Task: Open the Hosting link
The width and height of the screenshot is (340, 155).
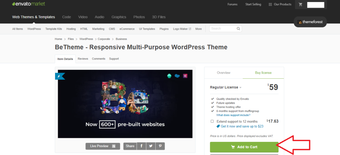Action: click(x=71, y=29)
